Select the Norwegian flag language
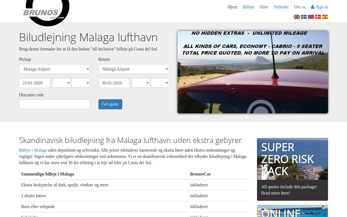 (311, 17)
